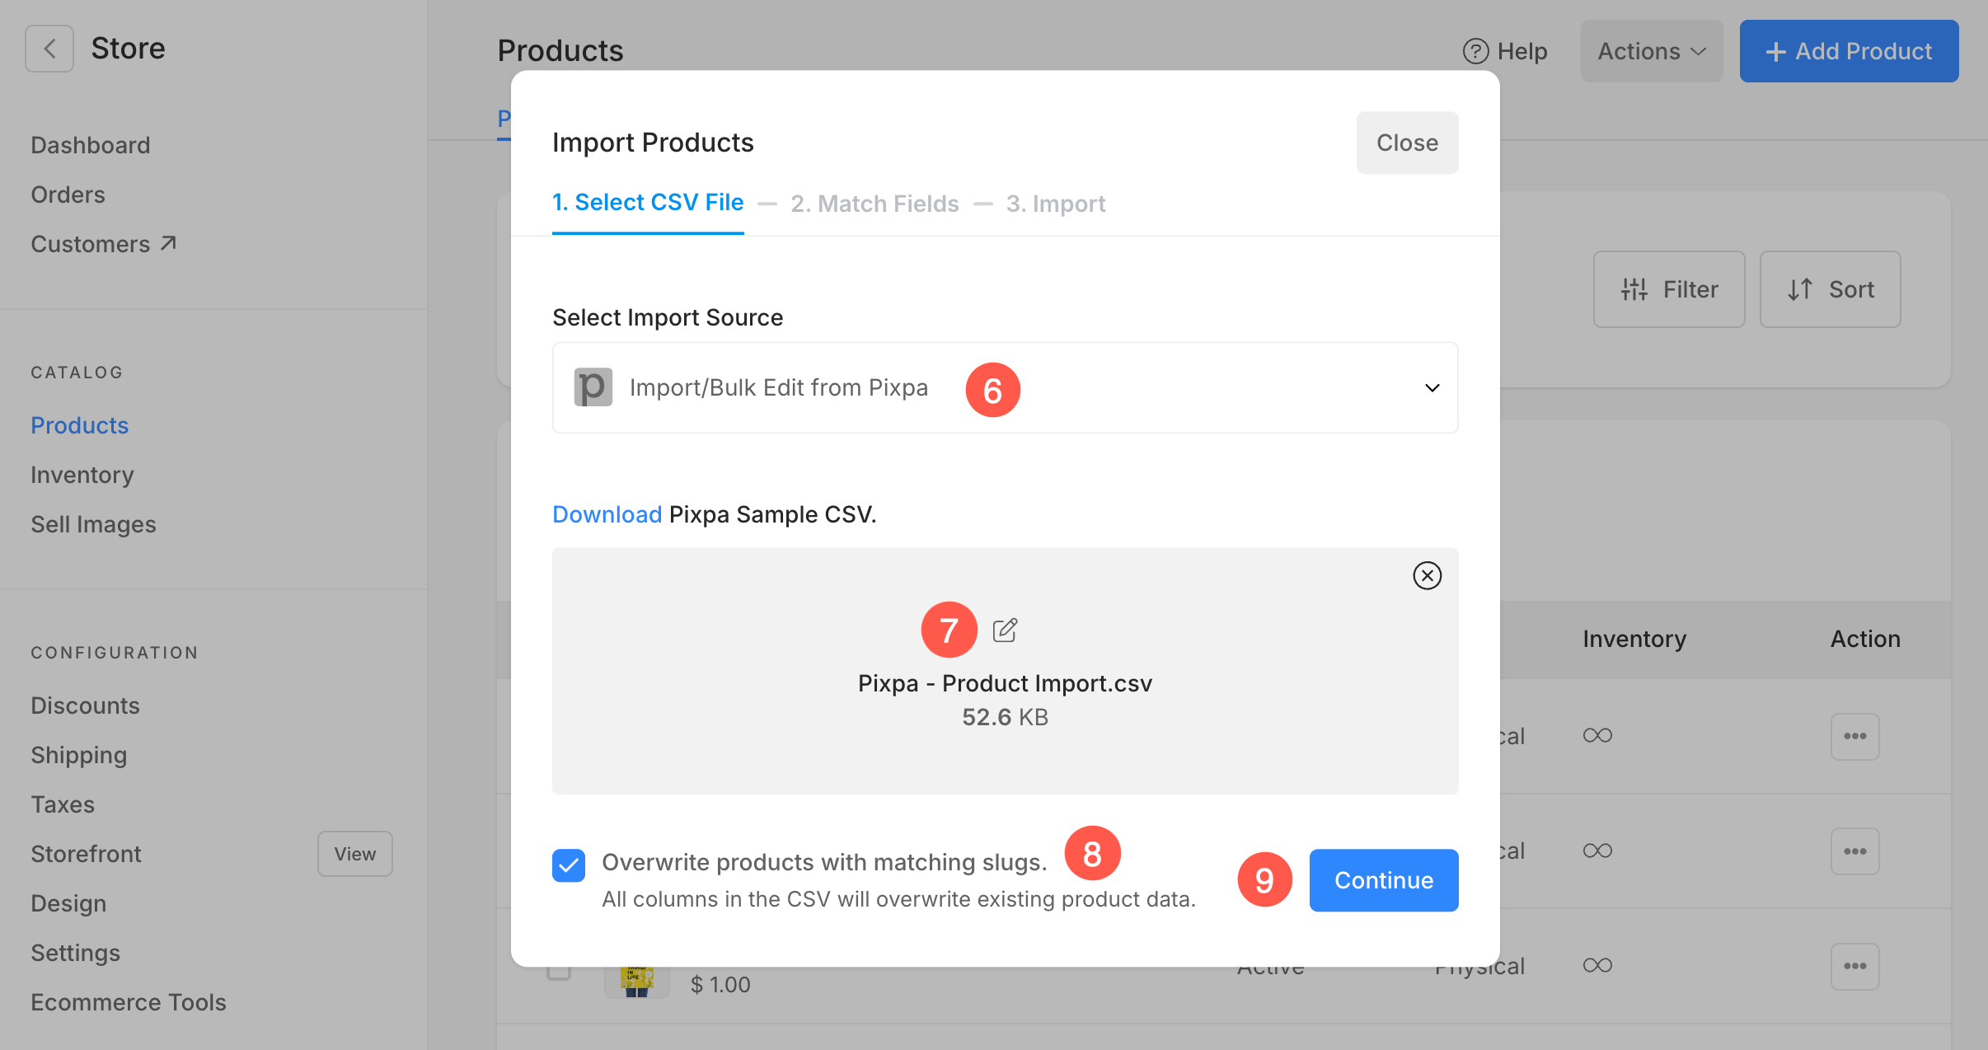Uncheck overwrite products with matching slugs

[569, 865]
